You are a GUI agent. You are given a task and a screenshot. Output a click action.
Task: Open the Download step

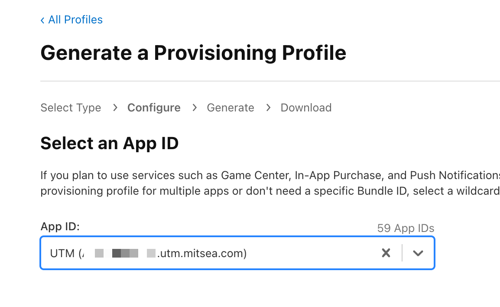306,108
